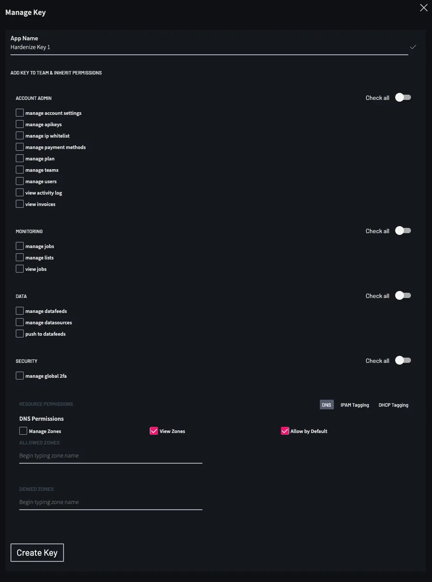The width and height of the screenshot is (432, 582).
Task: Check the Manage Zones permission
Action: click(x=23, y=431)
